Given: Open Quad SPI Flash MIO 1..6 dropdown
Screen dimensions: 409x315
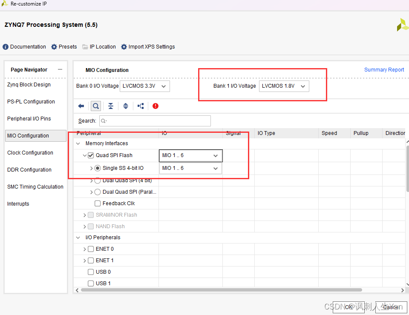Looking at the screenshot, I should coord(191,155).
